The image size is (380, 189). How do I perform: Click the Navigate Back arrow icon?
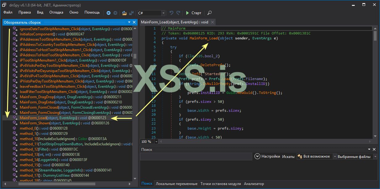[109, 13]
